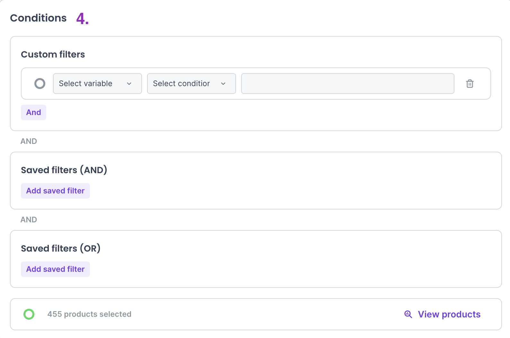The image size is (510, 338).
Task: Click the Saved filters (OR) heading
Action: click(61, 248)
